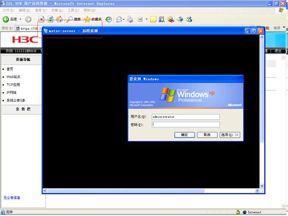Open the Web站点 navigation link
Viewport: 288px width, 216px height.
(13, 77)
